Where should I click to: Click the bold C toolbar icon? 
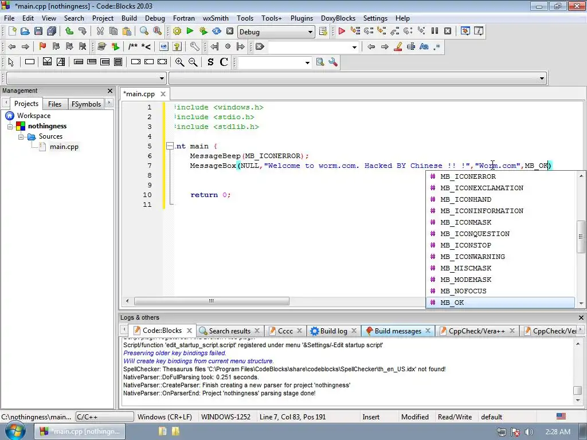(x=224, y=62)
